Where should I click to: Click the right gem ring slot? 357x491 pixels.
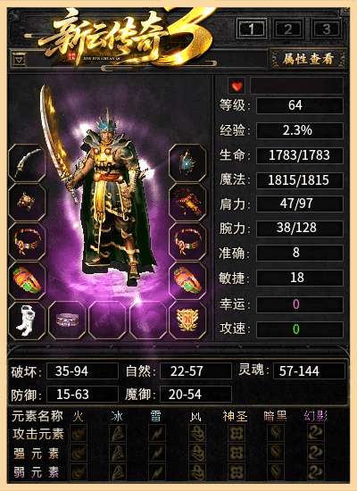point(187,281)
